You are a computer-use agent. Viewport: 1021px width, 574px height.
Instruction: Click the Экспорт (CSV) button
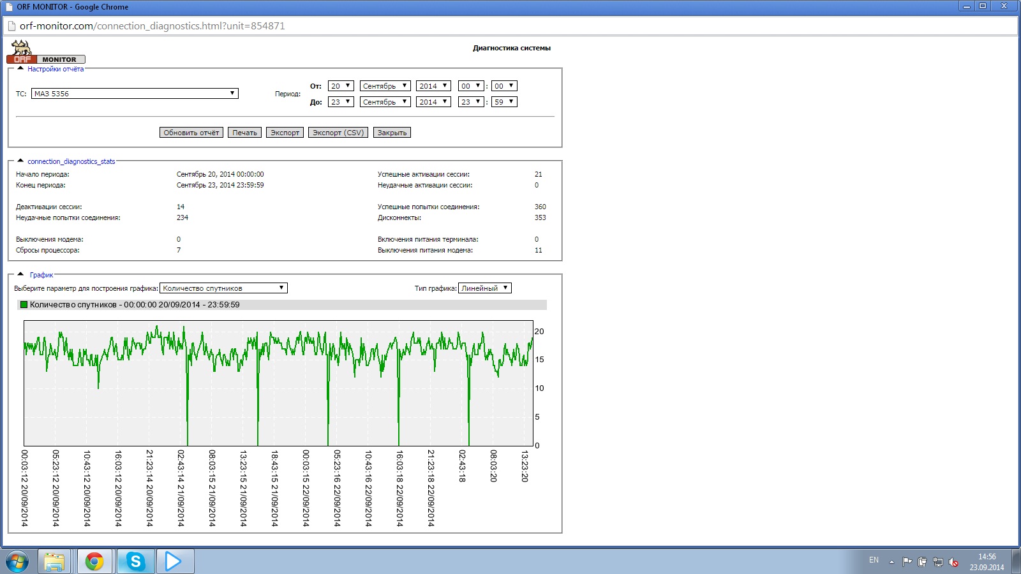[x=338, y=133]
